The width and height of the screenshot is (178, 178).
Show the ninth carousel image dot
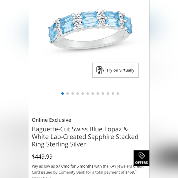pyautogui.click(x=103, y=94)
